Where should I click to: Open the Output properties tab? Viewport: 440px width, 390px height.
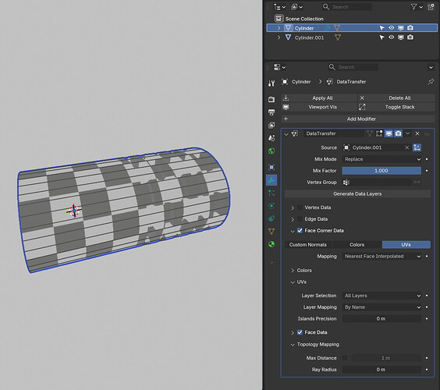point(271,112)
